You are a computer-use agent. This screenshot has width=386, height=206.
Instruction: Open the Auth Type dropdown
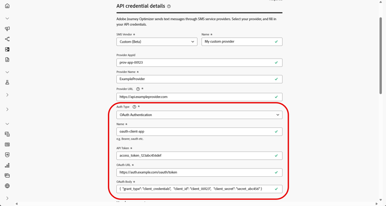point(199,115)
